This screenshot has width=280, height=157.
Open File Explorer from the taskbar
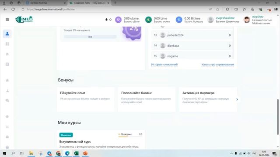pos(31,153)
